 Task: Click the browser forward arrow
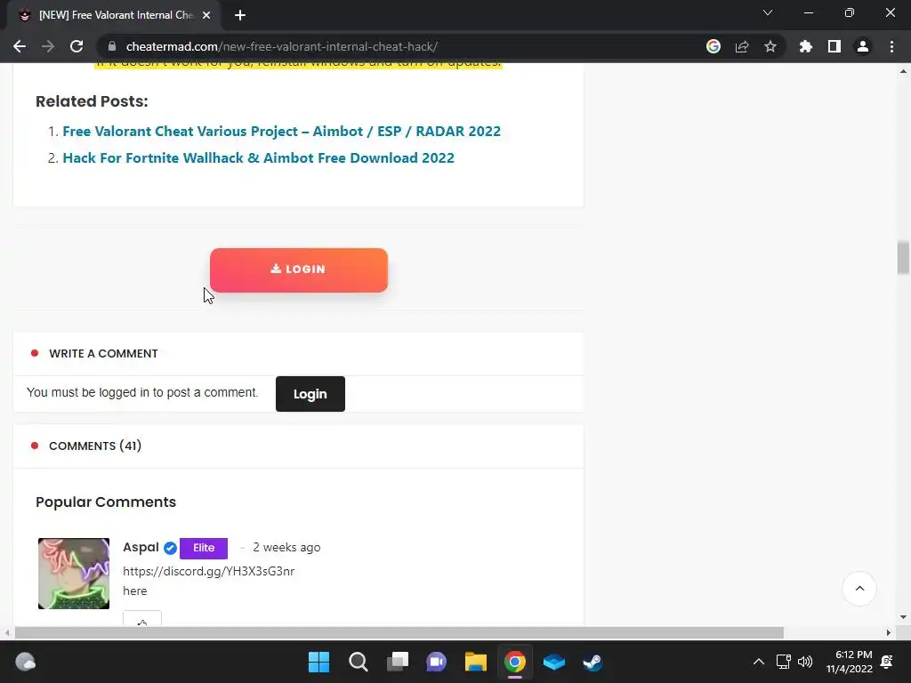pos(48,46)
